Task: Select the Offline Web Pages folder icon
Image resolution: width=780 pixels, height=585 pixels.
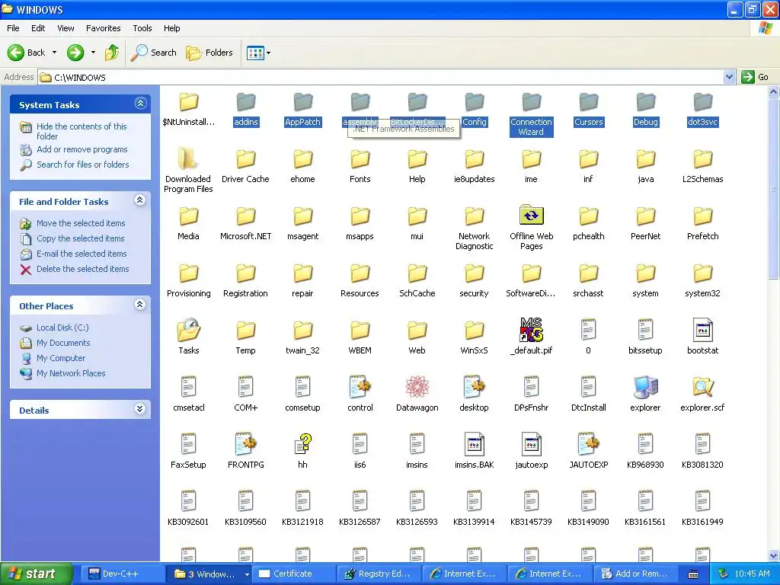Action: pos(531,216)
